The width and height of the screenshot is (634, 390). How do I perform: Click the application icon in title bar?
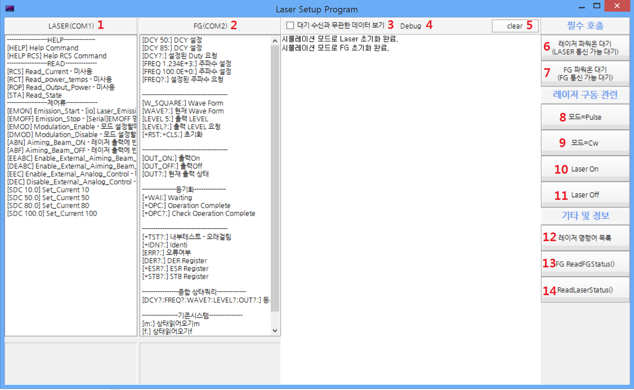click(10, 9)
